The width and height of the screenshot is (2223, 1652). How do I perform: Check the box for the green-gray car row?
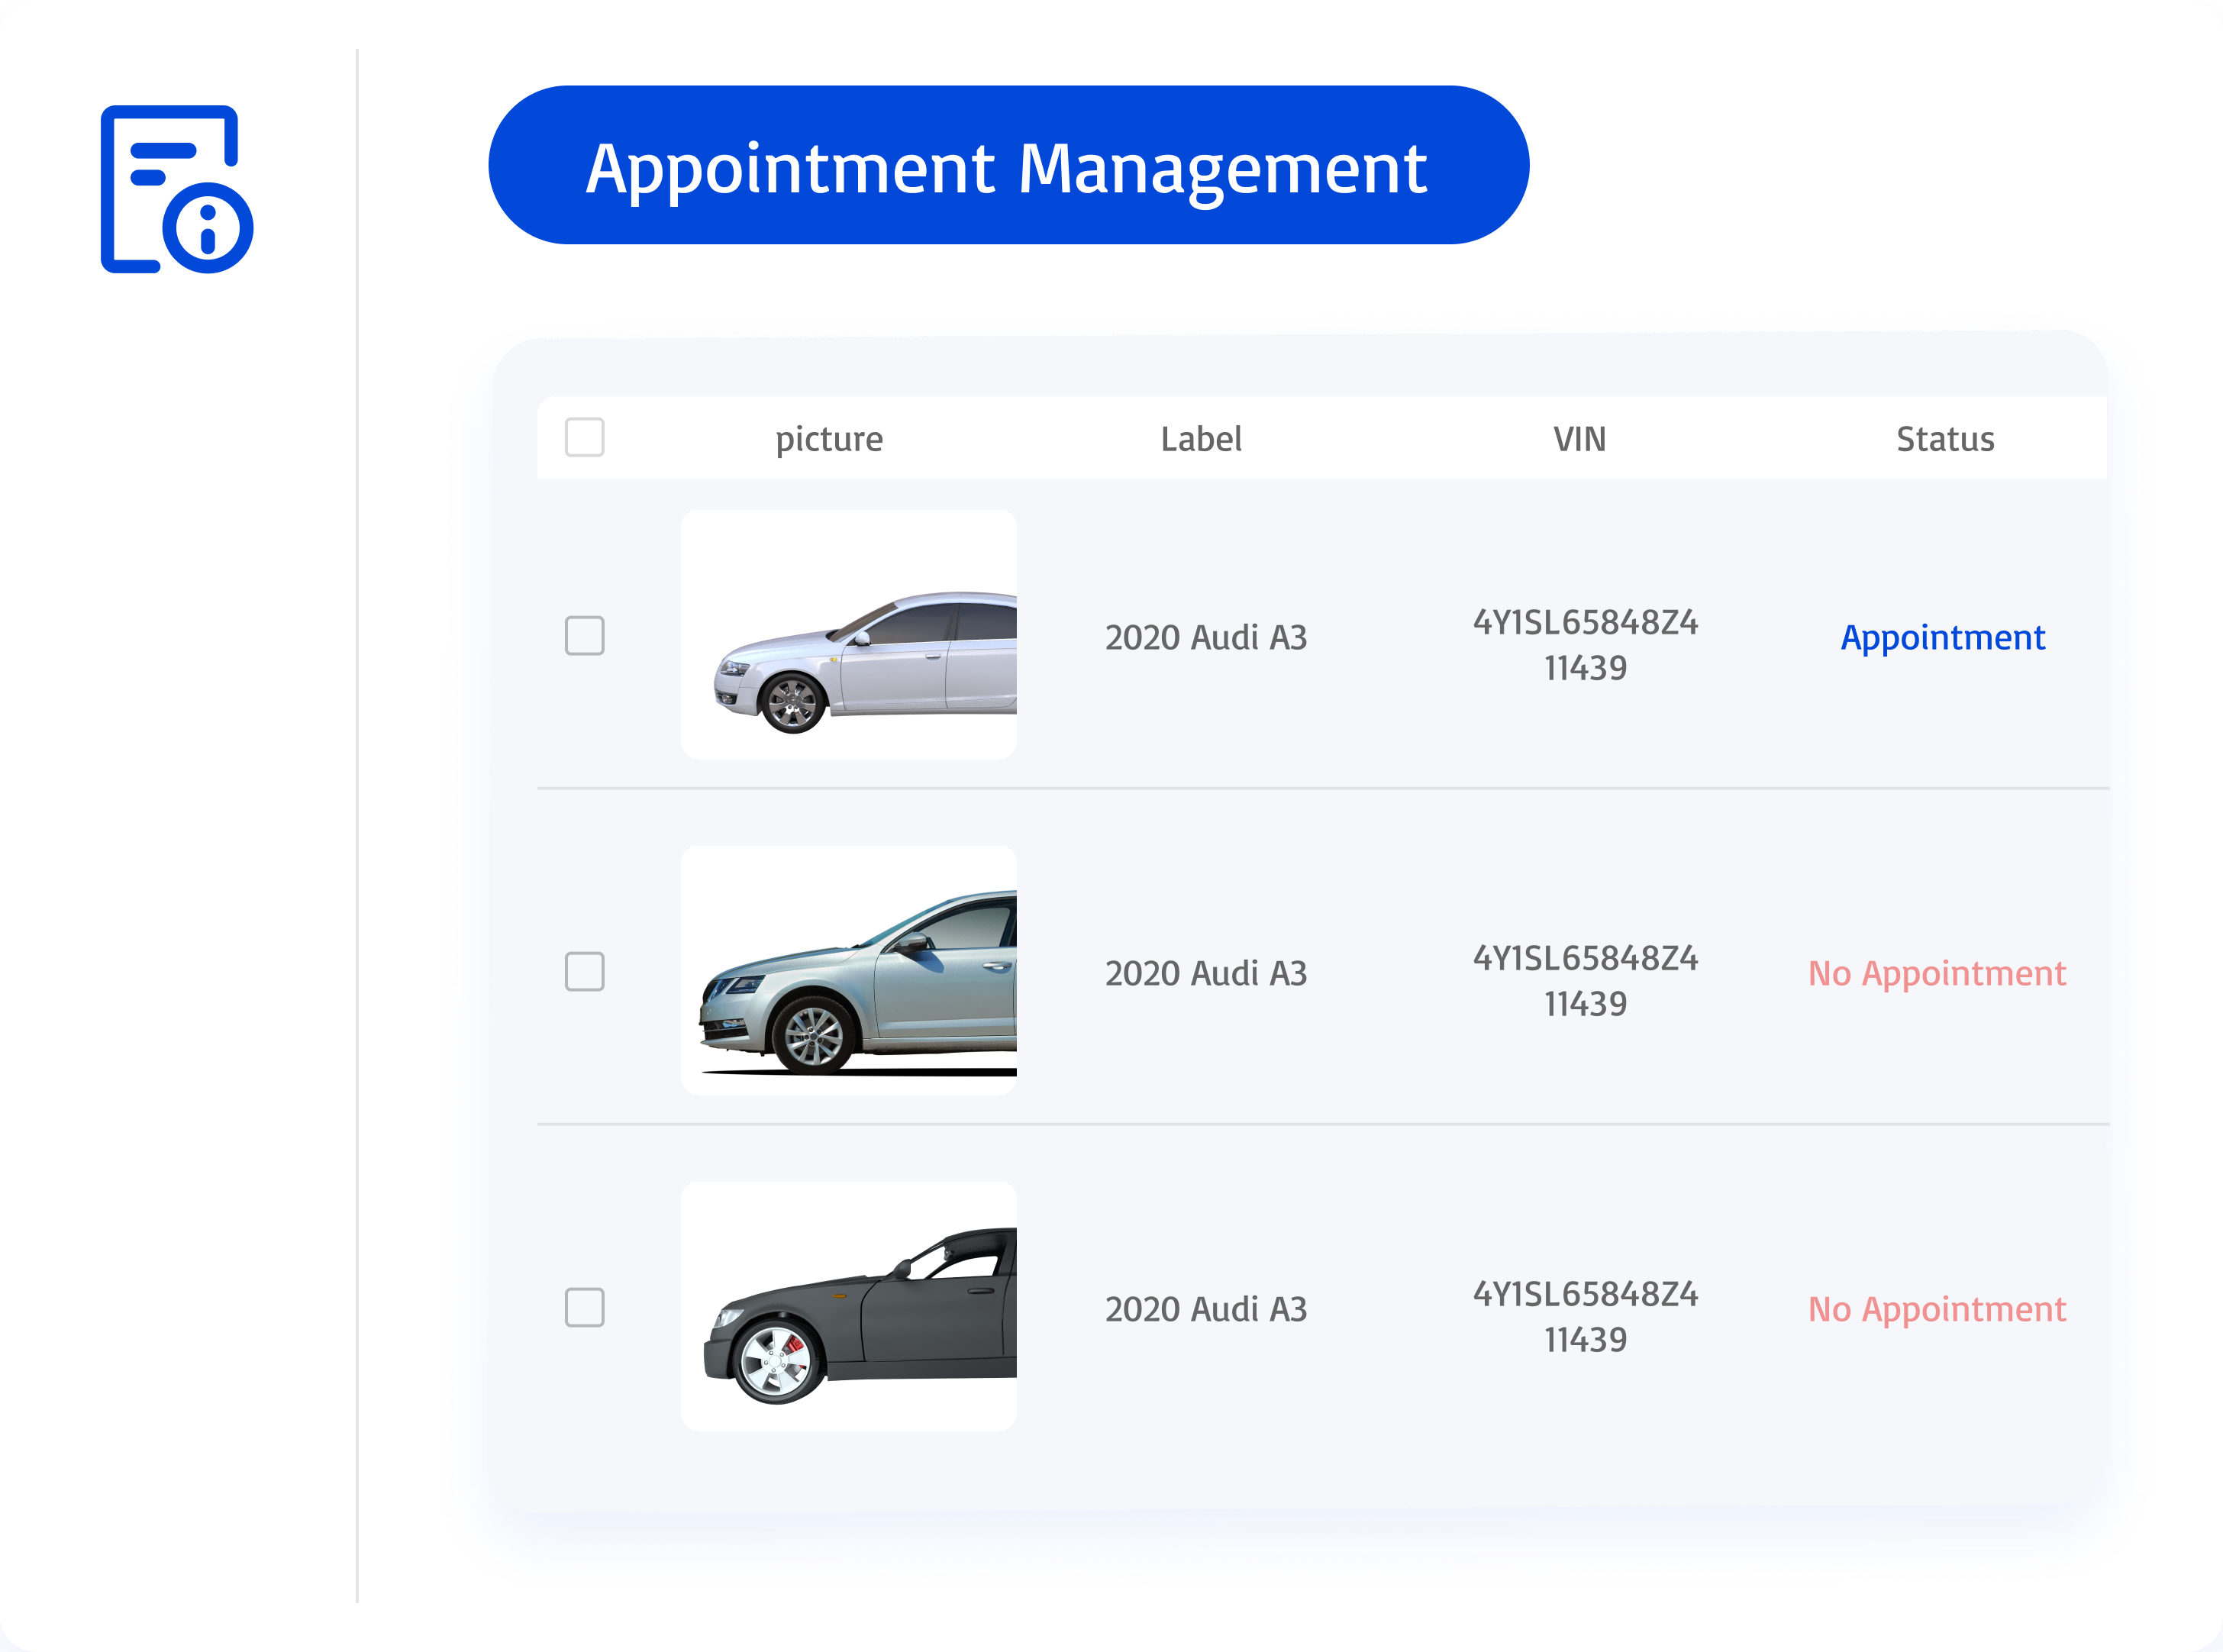point(584,972)
